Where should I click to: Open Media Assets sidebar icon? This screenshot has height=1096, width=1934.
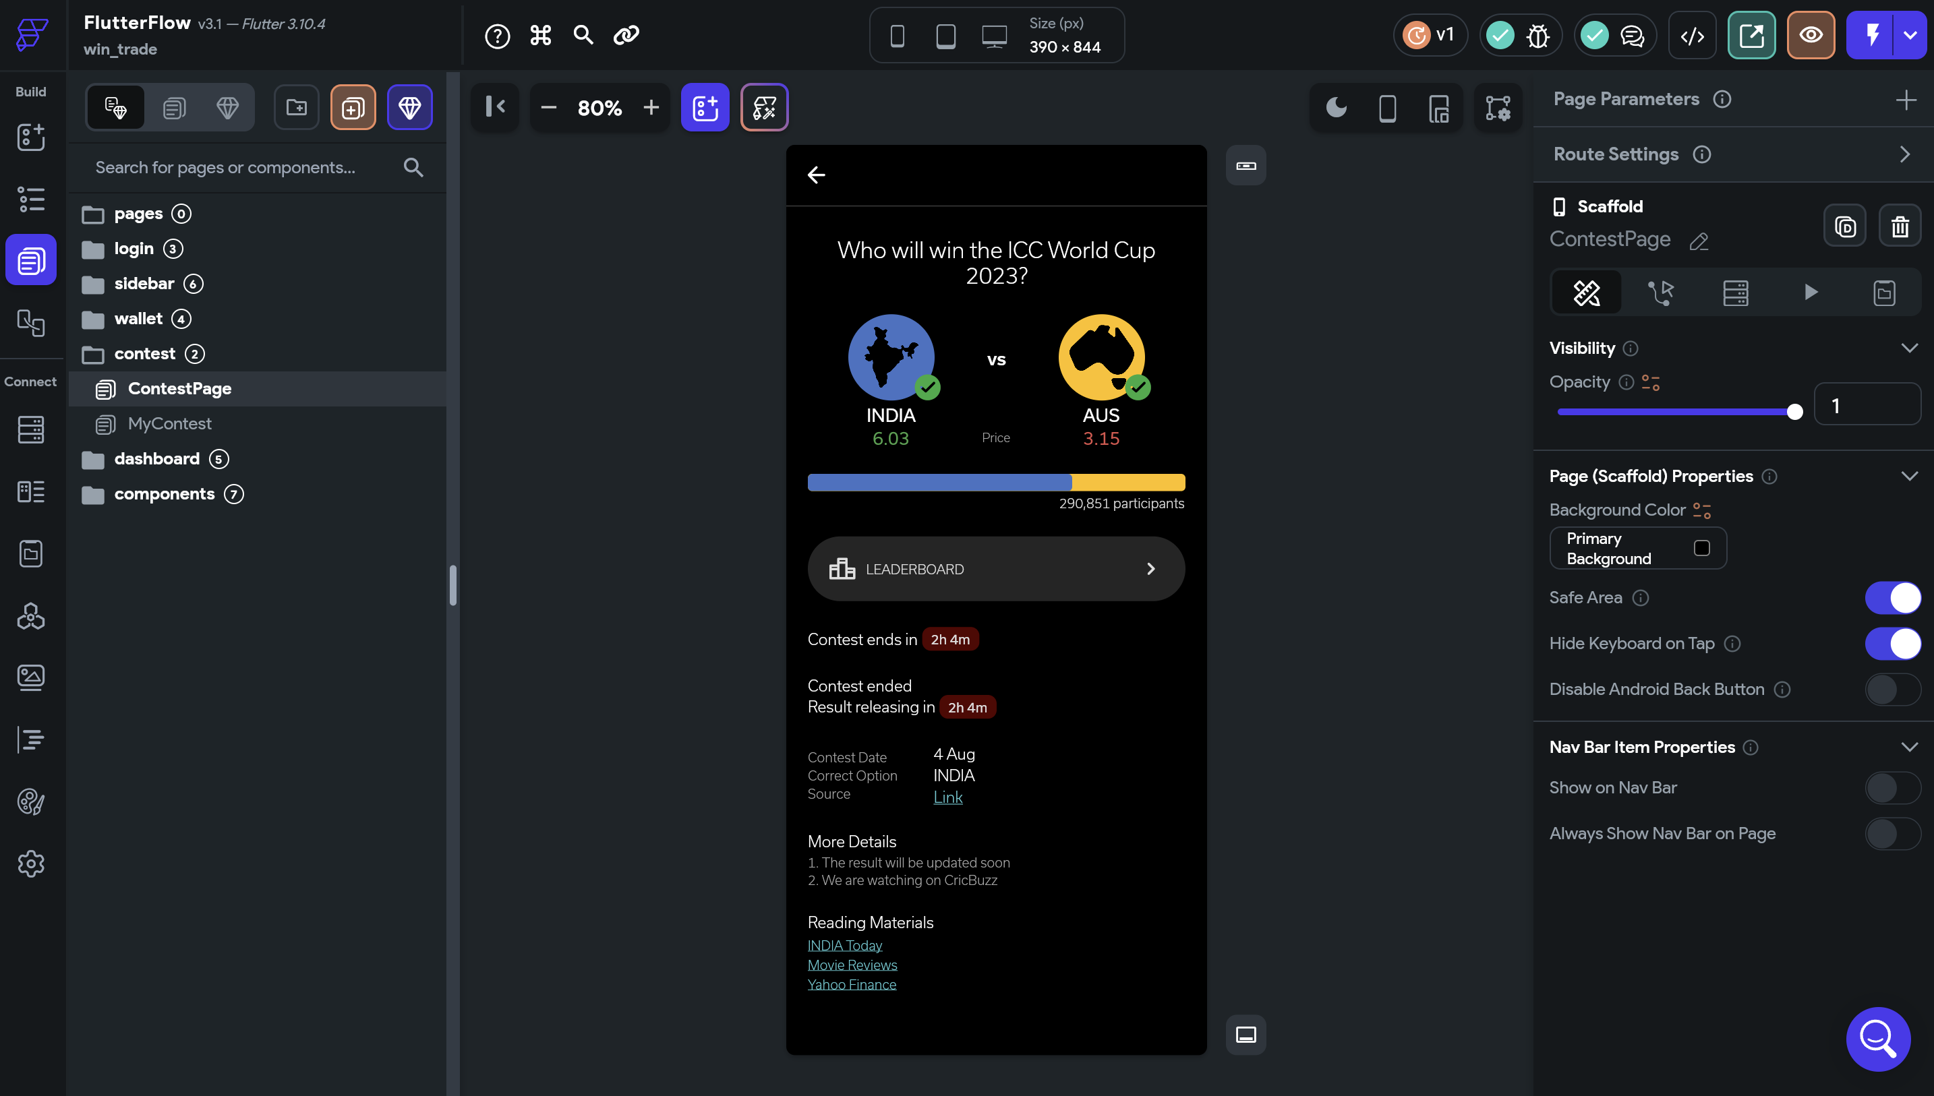click(x=31, y=677)
